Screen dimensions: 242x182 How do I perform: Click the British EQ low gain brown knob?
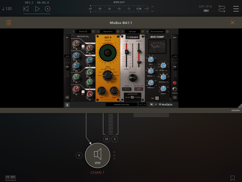click(x=76, y=44)
